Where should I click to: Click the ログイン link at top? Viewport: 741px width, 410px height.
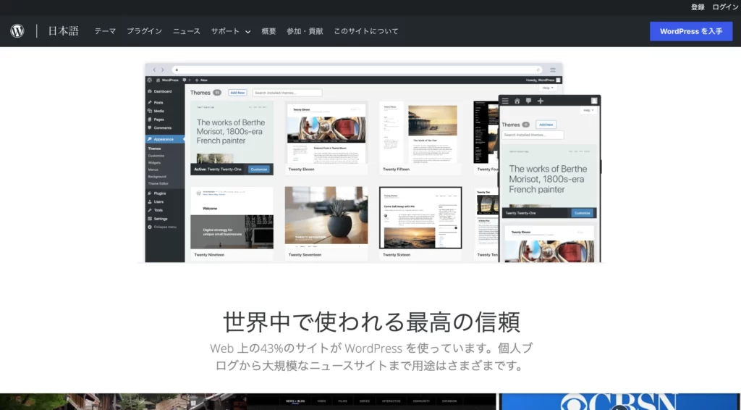pos(725,7)
